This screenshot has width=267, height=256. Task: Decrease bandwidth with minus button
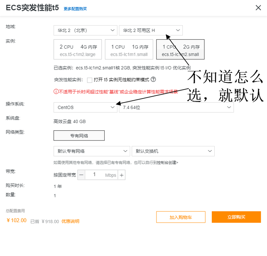click(81, 175)
